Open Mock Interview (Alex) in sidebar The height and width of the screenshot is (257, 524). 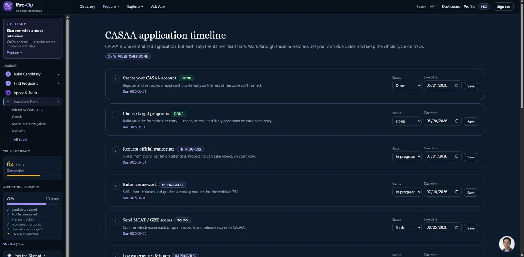click(x=29, y=124)
